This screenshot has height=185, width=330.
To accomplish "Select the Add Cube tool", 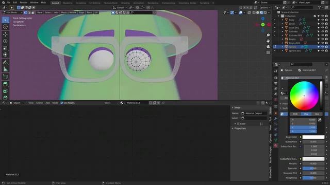I will tap(5, 77).
